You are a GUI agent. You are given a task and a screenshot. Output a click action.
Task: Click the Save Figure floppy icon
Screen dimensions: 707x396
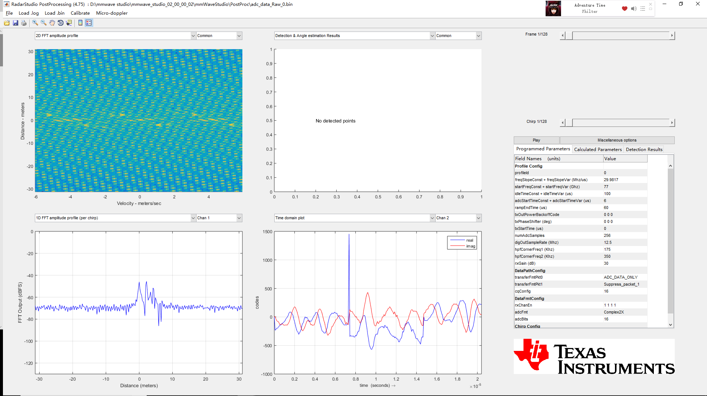pos(15,23)
